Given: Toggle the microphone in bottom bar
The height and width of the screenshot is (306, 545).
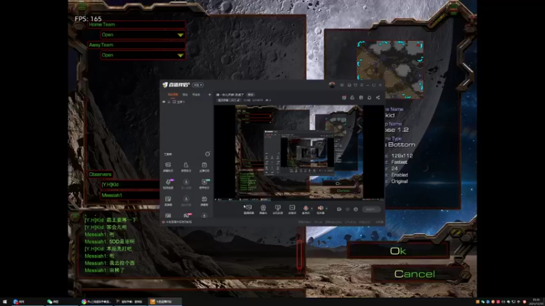Looking at the screenshot, I should pyautogui.click(x=305, y=209).
